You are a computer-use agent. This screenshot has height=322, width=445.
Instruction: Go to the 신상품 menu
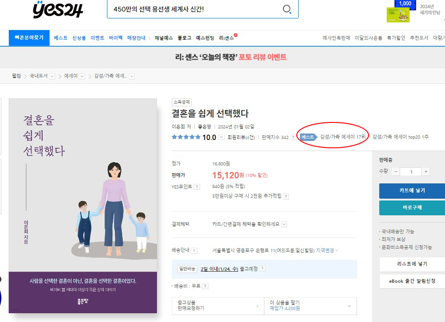point(79,38)
